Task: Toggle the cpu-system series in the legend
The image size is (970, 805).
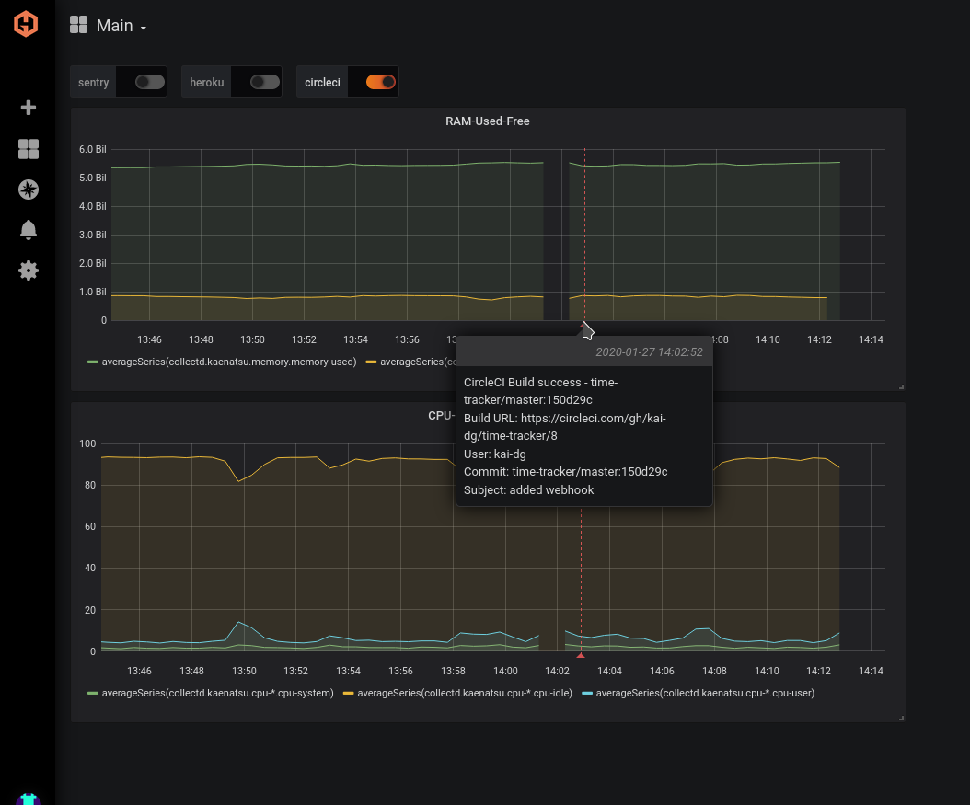Action: (x=217, y=694)
